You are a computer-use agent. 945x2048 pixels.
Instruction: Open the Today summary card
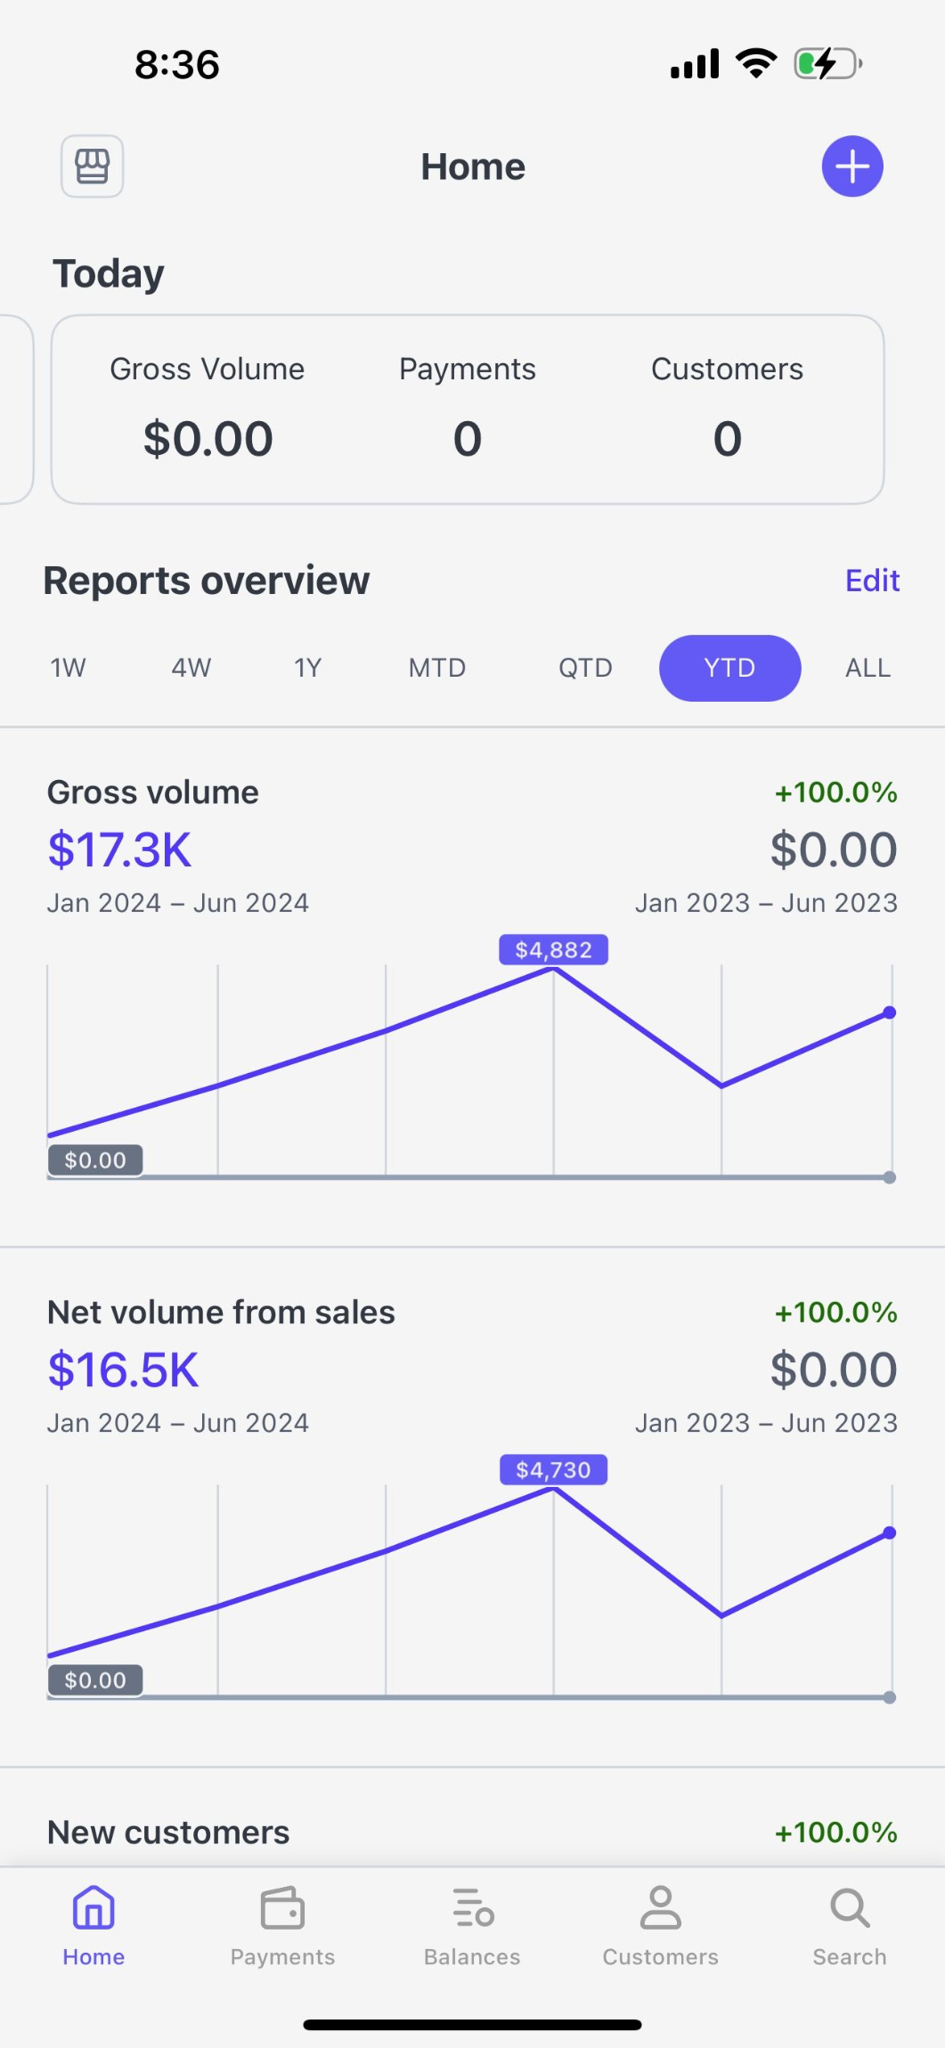pos(468,410)
